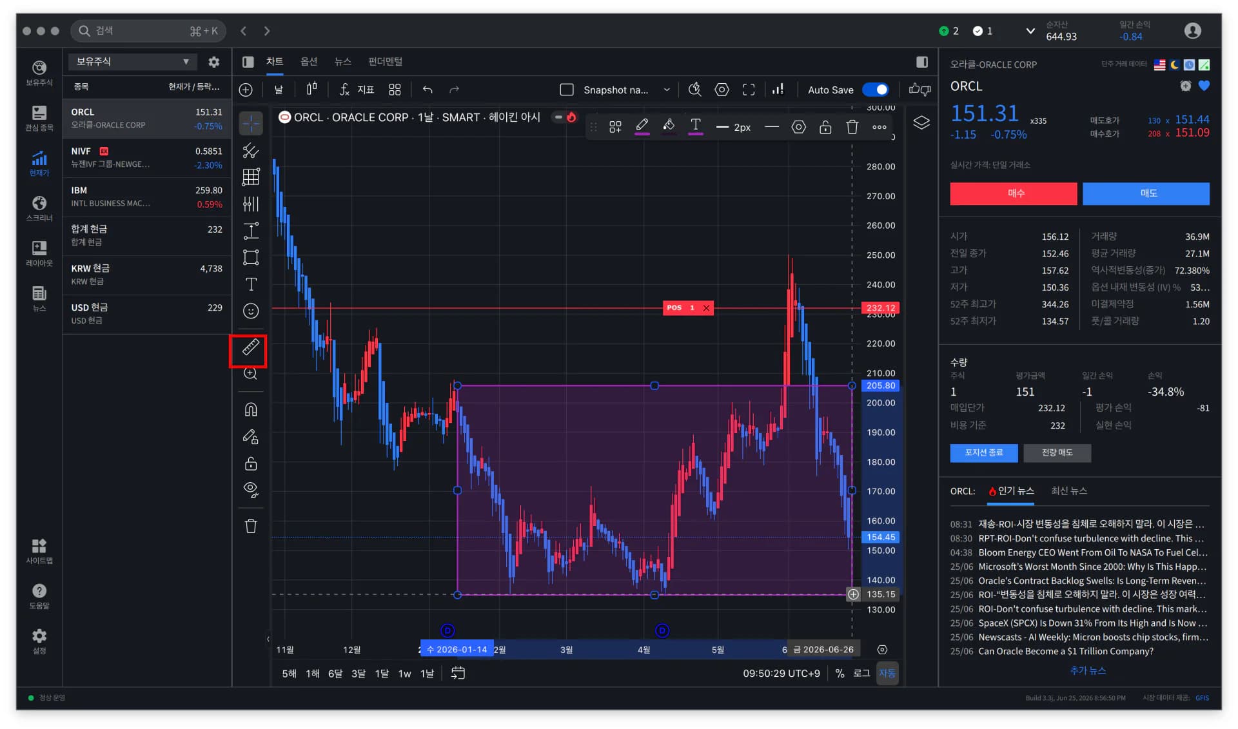
Task: Select the rectangle shape drawing tool
Action: point(251,257)
